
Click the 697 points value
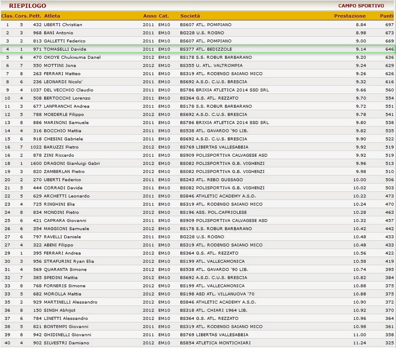389,25
